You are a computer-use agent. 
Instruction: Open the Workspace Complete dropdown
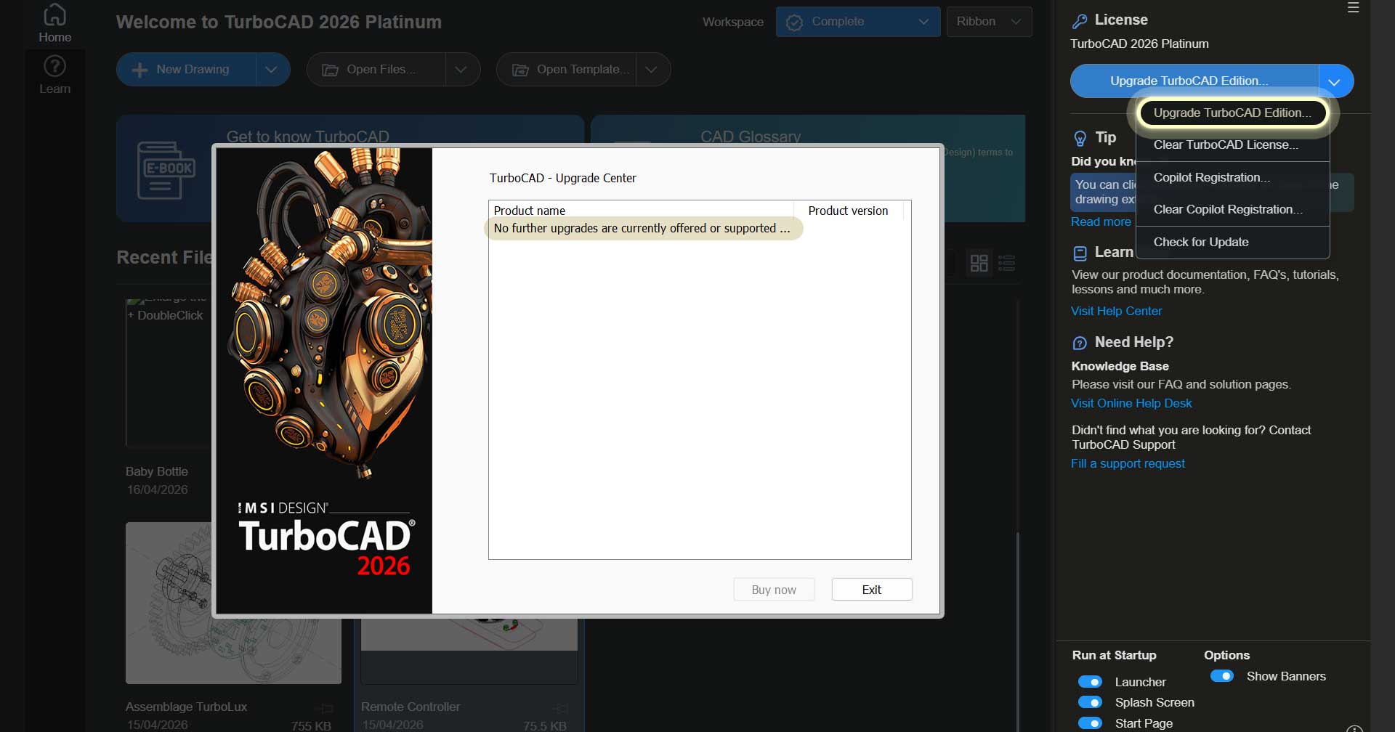click(858, 22)
